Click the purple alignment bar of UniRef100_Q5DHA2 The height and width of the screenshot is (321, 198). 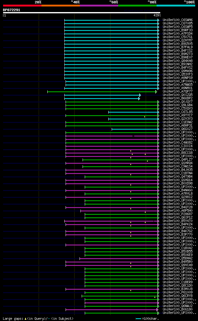[119, 258]
